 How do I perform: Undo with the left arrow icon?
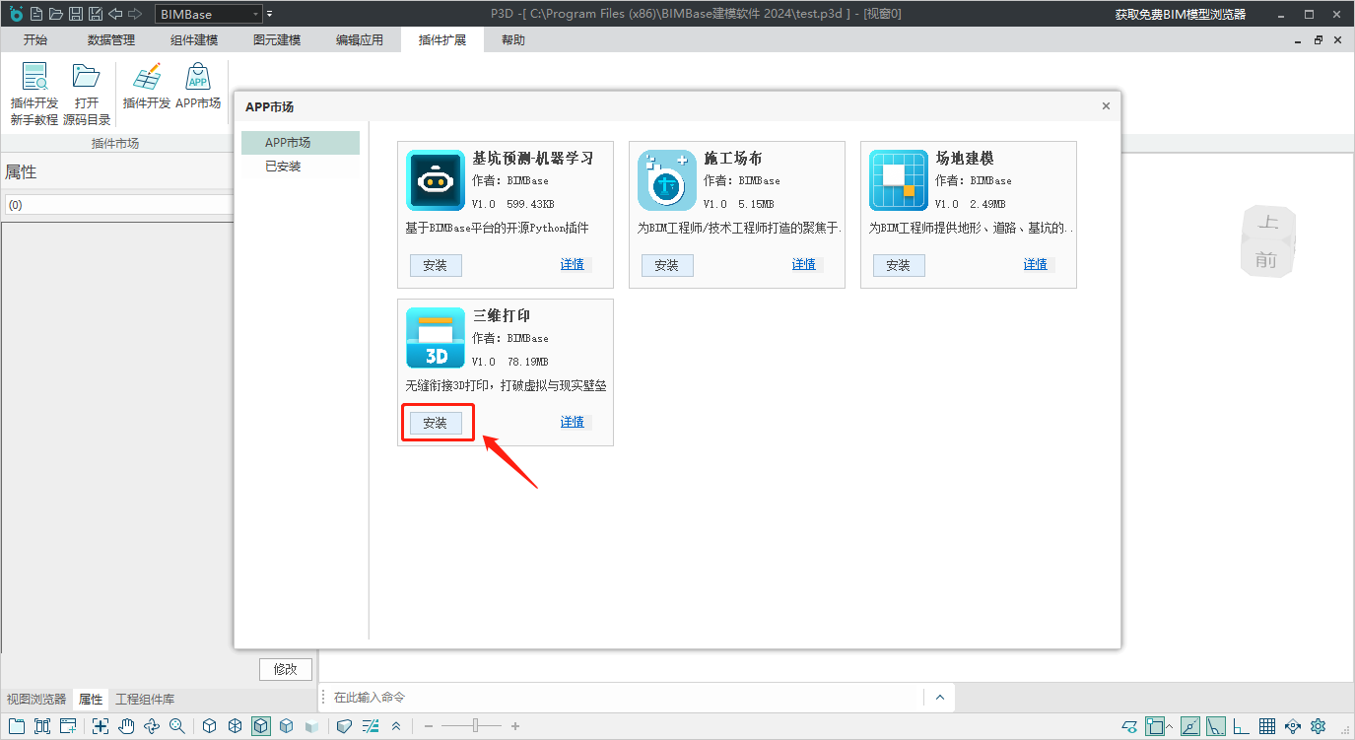click(x=115, y=14)
